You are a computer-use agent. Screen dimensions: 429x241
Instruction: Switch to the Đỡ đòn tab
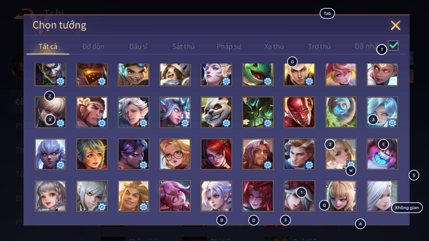(x=93, y=46)
